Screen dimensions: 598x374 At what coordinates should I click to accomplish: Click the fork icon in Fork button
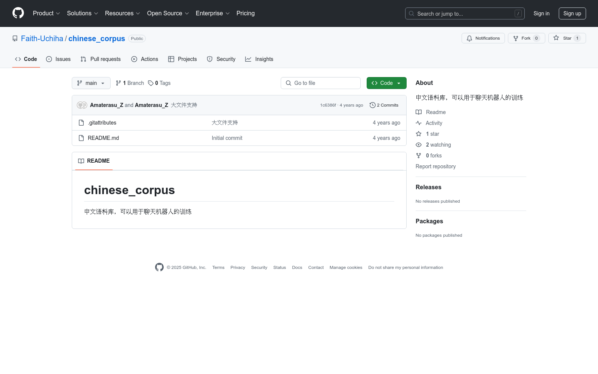(x=516, y=38)
